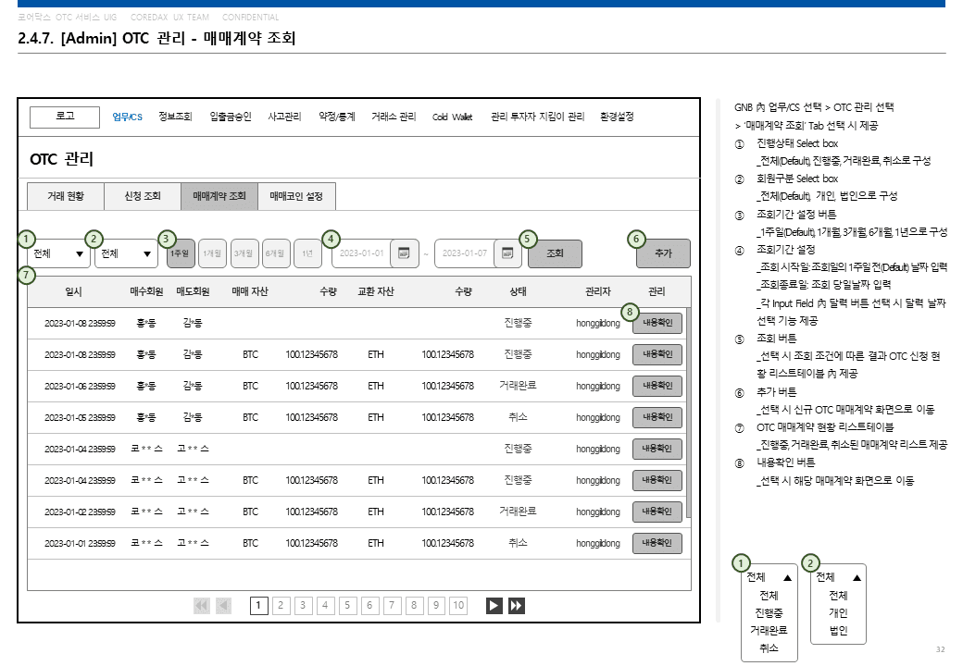Select the 6개월 period button
Viewport: 963px width, 666px height.
[x=276, y=253]
